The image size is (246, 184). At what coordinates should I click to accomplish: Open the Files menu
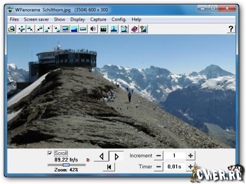pos(14,19)
